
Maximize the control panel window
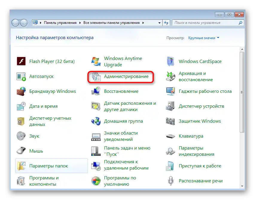pyautogui.click(x=229, y=15)
